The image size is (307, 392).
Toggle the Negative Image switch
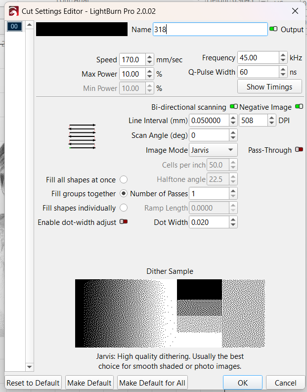click(299, 107)
